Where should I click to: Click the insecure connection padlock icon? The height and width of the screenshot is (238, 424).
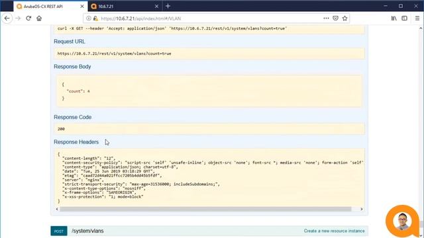point(95,19)
